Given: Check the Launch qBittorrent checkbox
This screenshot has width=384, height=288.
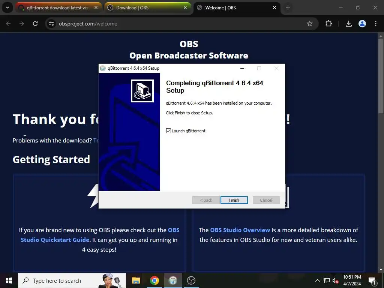Looking at the screenshot, I should pos(168,131).
